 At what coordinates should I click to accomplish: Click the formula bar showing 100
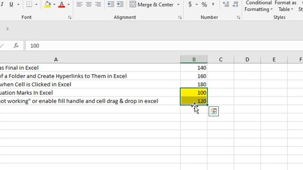click(164, 46)
